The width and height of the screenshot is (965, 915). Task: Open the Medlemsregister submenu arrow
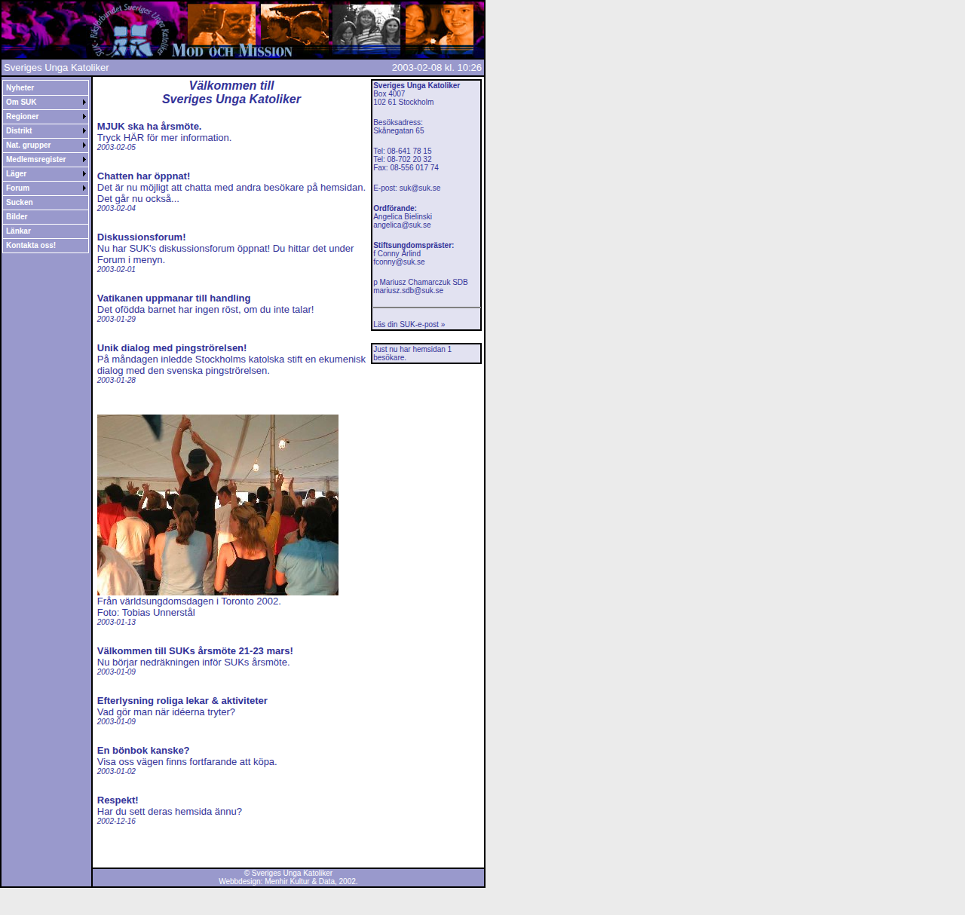(x=84, y=160)
